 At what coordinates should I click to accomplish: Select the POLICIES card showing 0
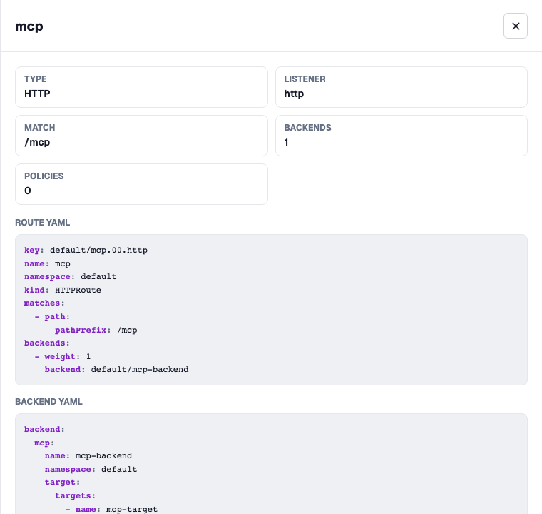click(141, 184)
